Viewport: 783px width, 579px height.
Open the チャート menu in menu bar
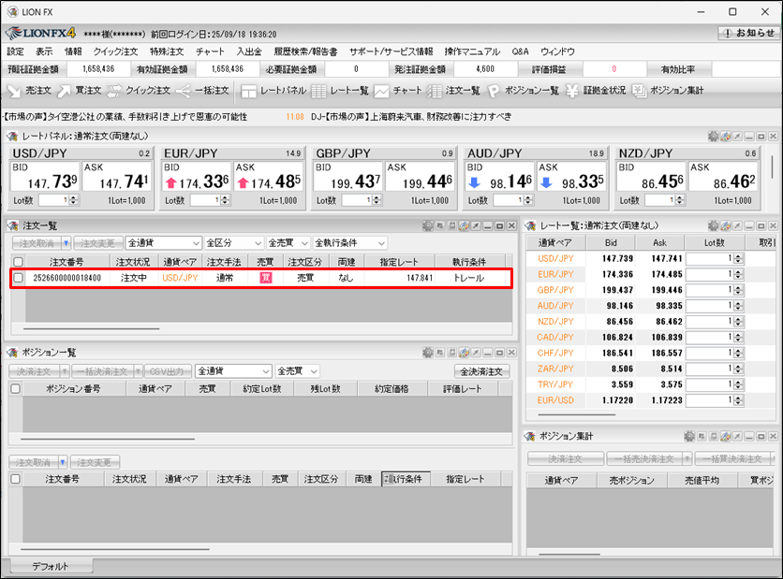210,51
